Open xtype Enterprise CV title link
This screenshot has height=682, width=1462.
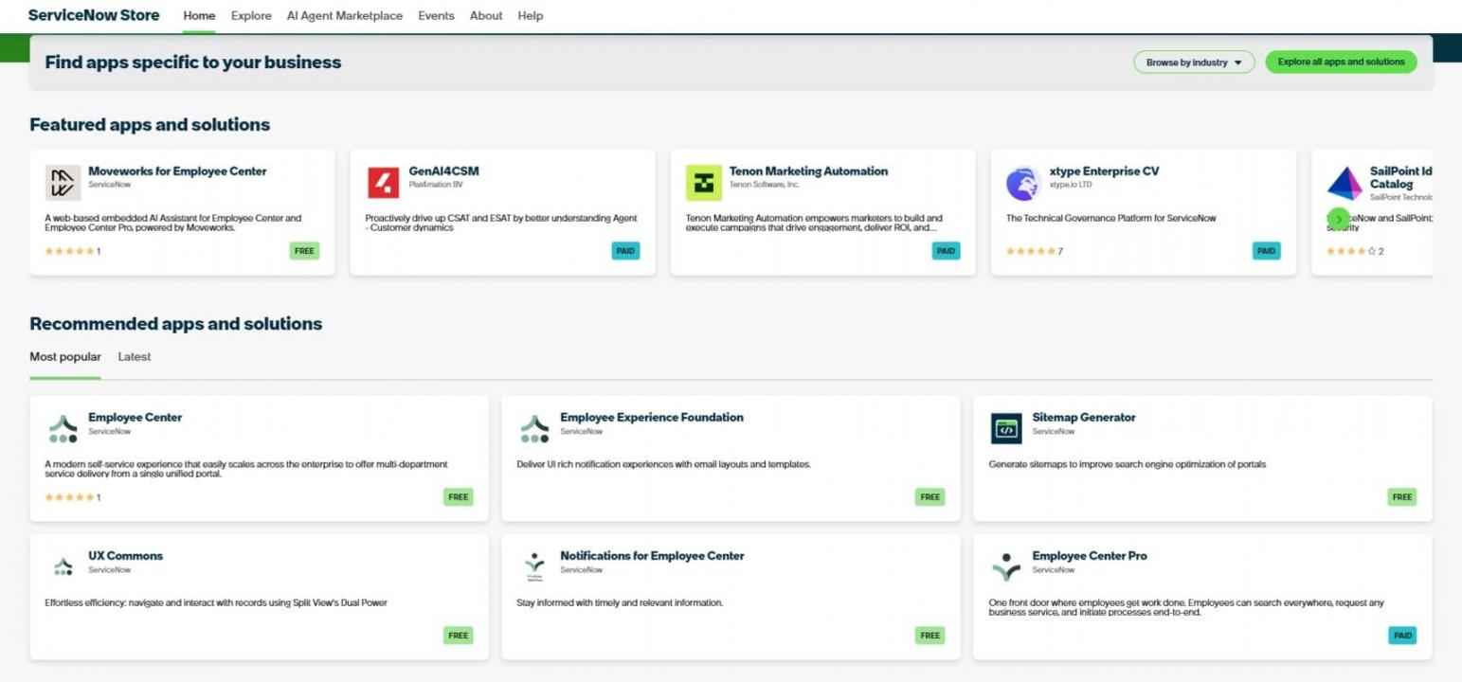(1104, 171)
